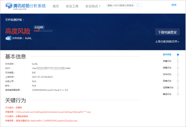Screen dimensions: 186x127
Task: Click the Tencent Habo logo icon
Action: [x=9, y=5]
